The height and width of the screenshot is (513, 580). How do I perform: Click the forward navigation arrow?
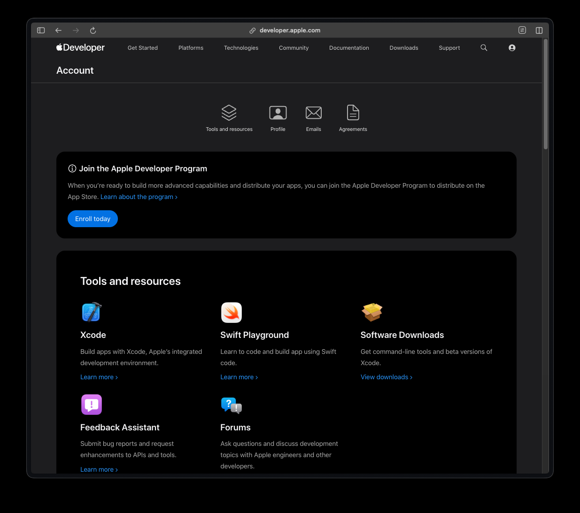click(76, 31)
